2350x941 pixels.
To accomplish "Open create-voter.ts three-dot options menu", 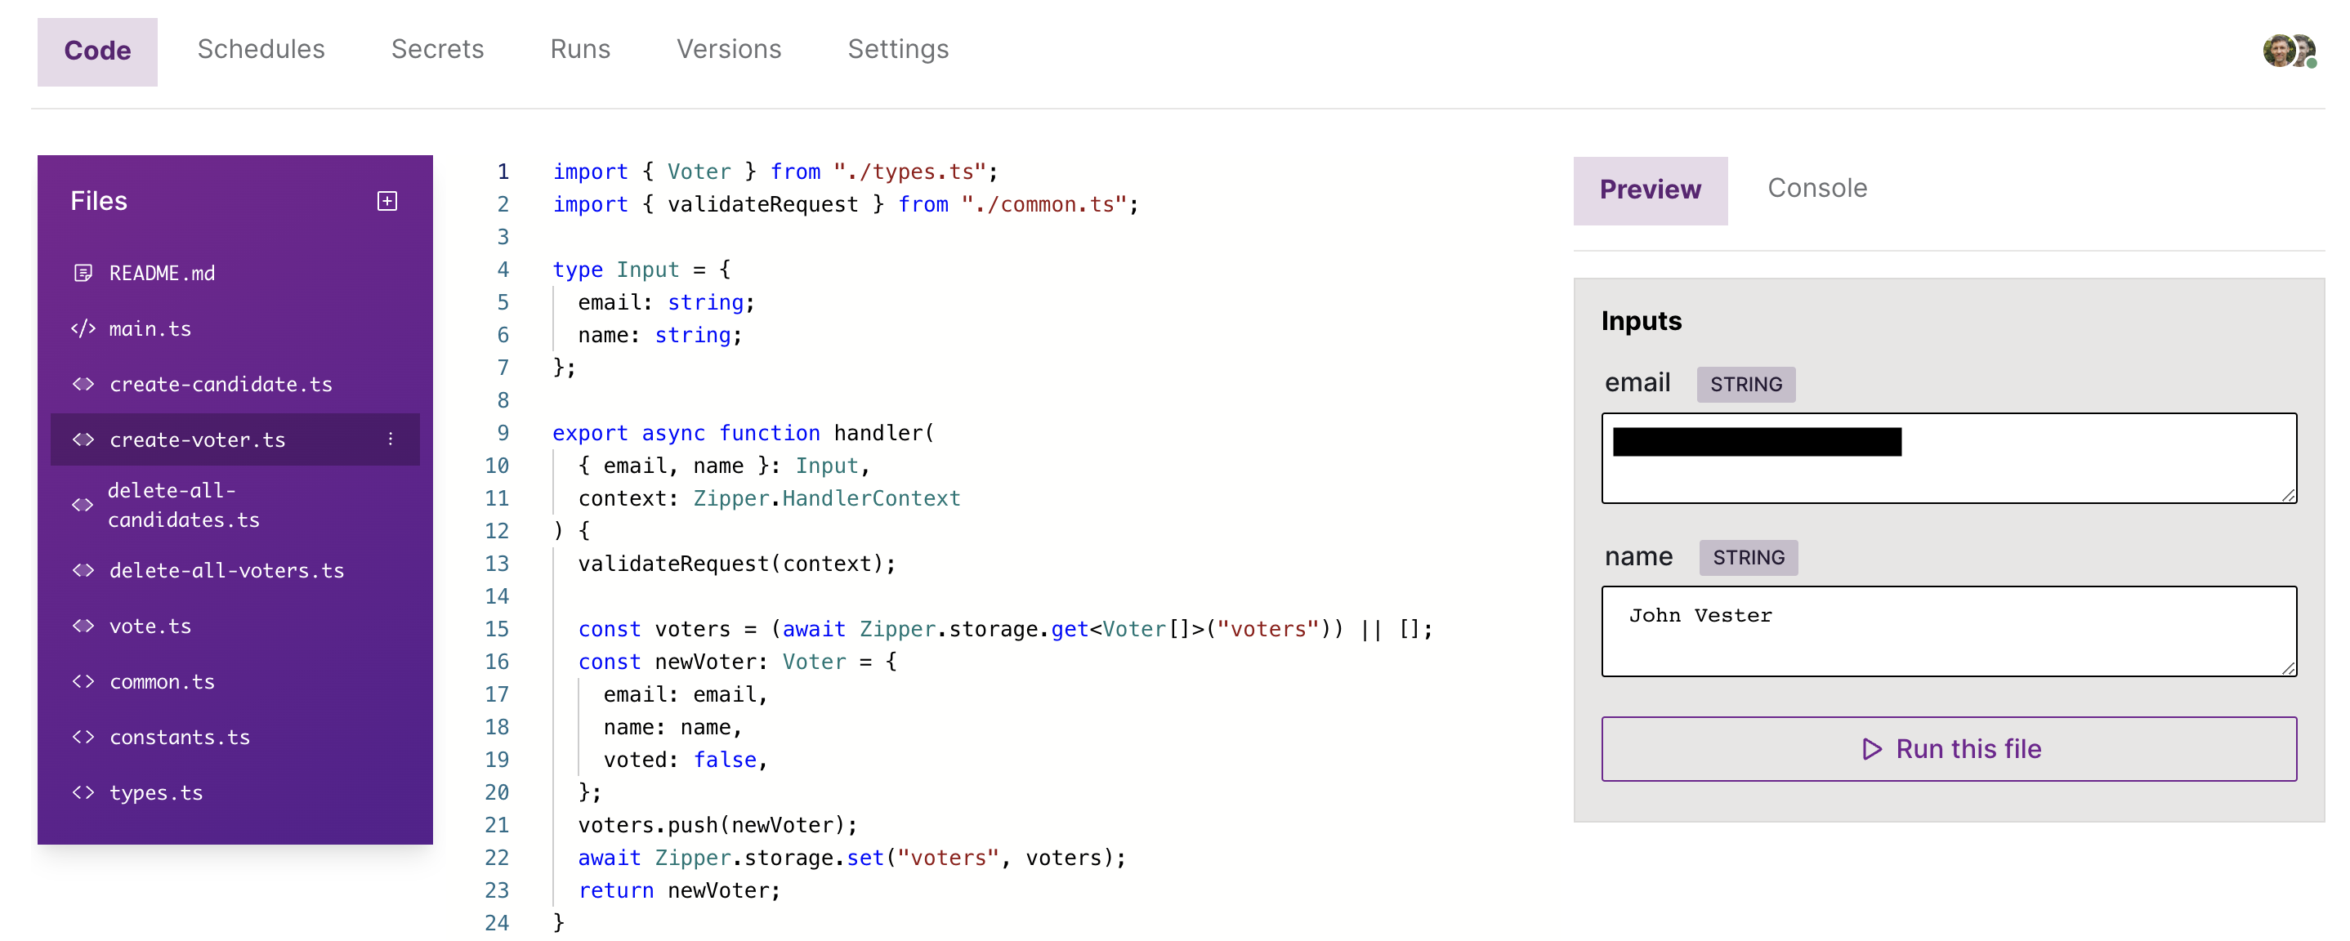I will pos(391,439).
